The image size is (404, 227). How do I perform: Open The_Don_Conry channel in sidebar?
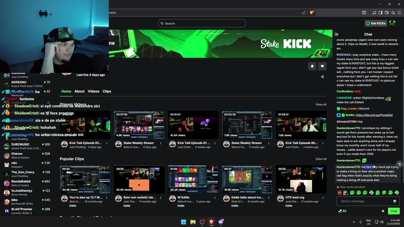[27, 174]
